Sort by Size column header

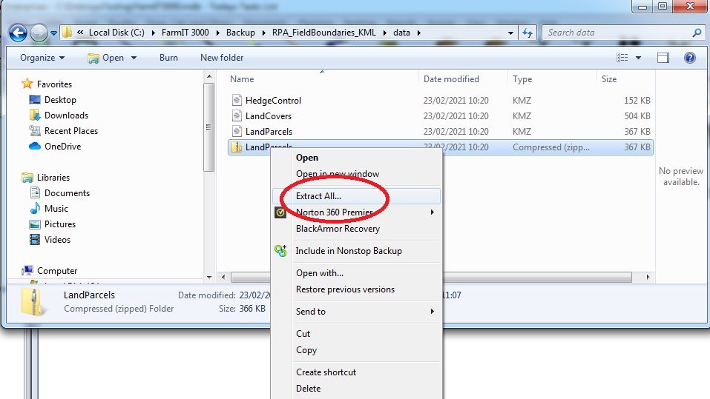609,79
